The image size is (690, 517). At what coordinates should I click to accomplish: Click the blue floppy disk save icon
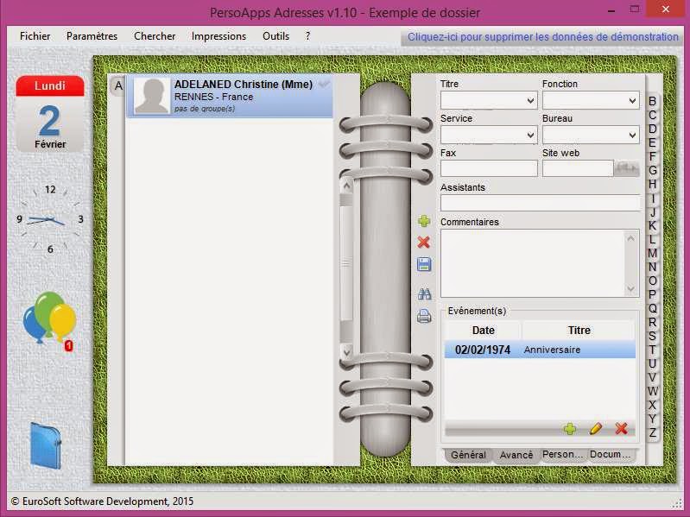tap(423, 264)
